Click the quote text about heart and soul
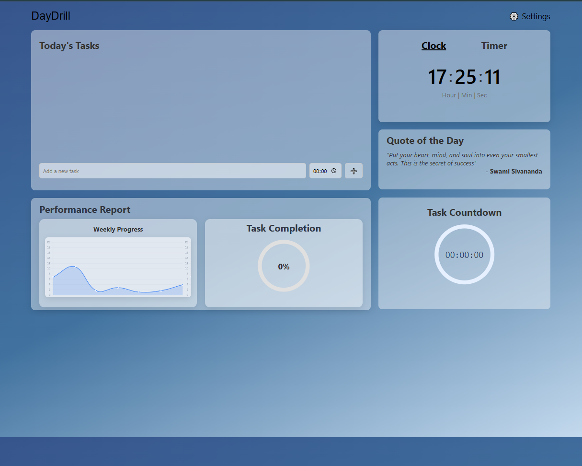The height and width of the screenshot is (466, 582). click(462, 159)
